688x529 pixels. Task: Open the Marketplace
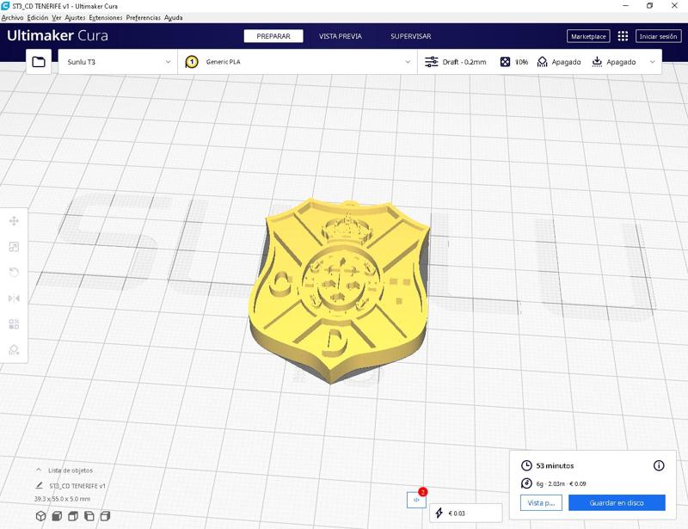(x=588, y=36)
